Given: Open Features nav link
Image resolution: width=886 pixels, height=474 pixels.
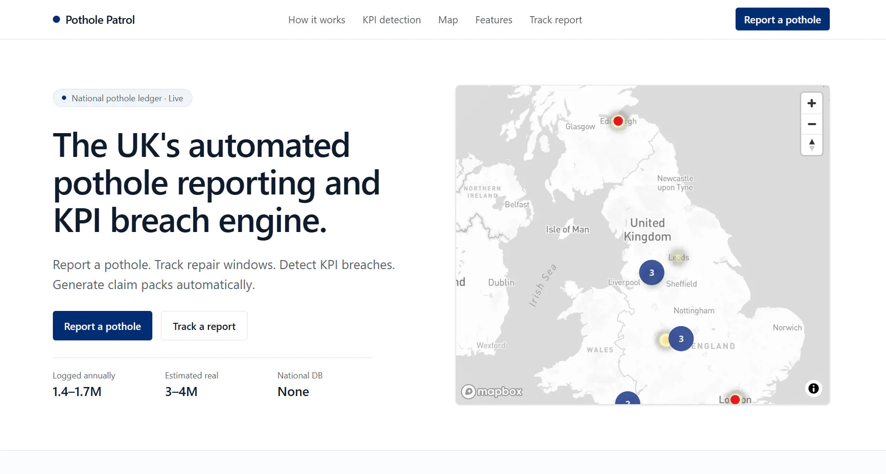Looking at the screenshot, I should pos(494,20).
